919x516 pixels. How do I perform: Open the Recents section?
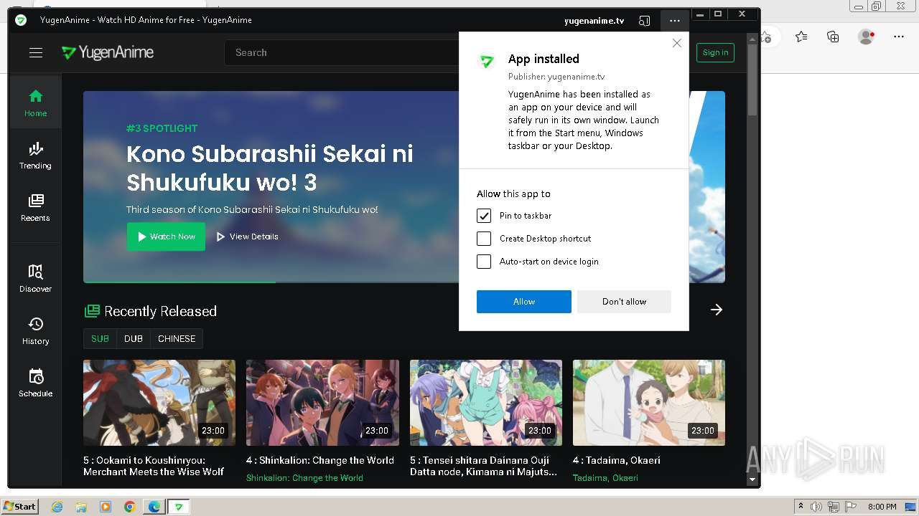[35, 208]
